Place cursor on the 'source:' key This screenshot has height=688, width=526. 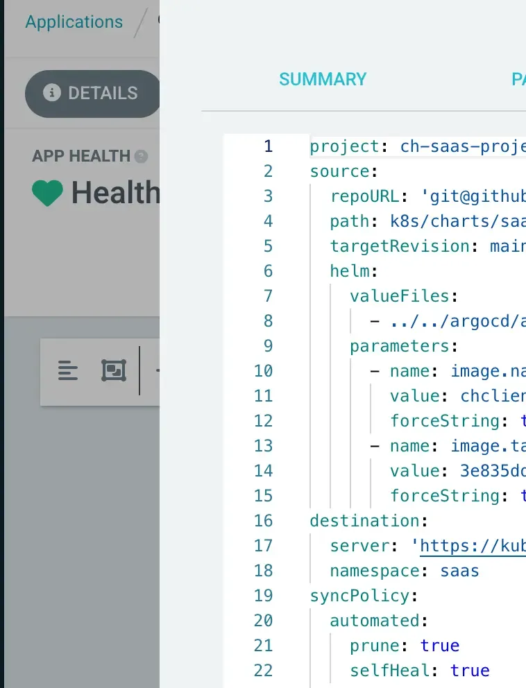click(x=340, y=171)
